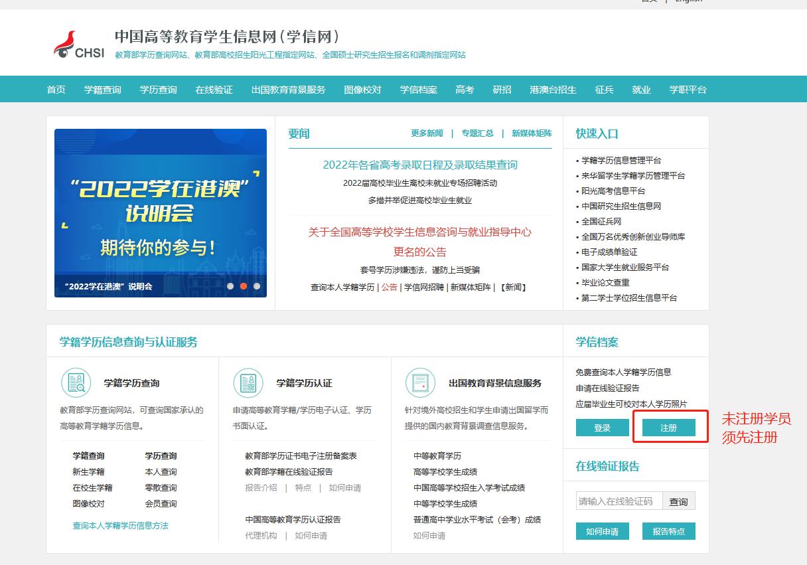Open 多措并举促进高校毕业生就业 link
This screenshot has height=565, width=807.
(x=420, y=200)
